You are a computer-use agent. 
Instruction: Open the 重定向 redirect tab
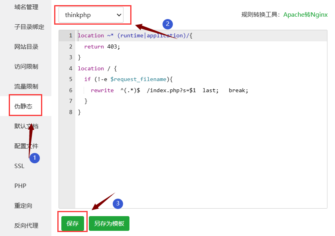coord(23,206)
